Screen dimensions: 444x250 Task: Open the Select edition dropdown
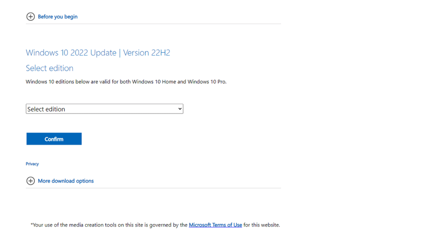click(x=104, y=109)
